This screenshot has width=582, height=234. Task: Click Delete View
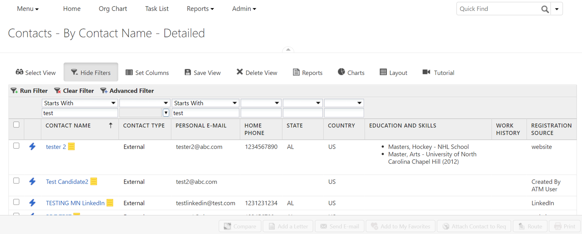click(257, 72)
